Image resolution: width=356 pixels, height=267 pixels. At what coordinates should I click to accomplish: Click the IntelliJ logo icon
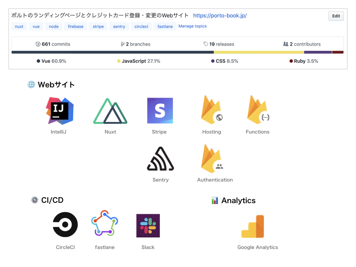click(x=60, y=111)
